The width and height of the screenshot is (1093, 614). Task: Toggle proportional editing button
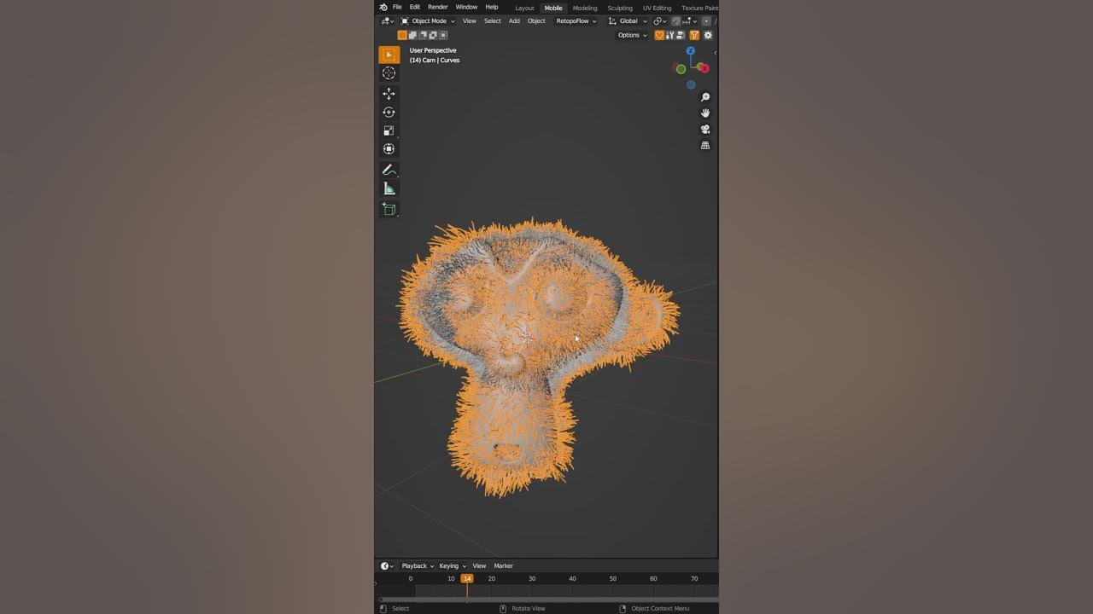(x=706, y=21)
